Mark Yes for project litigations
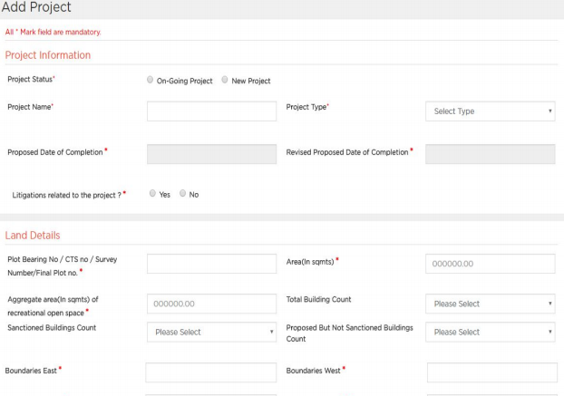 click(x=152, y=194)
